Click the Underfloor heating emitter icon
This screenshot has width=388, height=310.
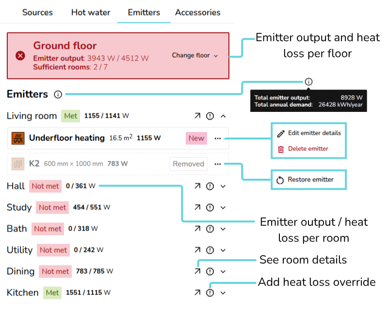18,138
